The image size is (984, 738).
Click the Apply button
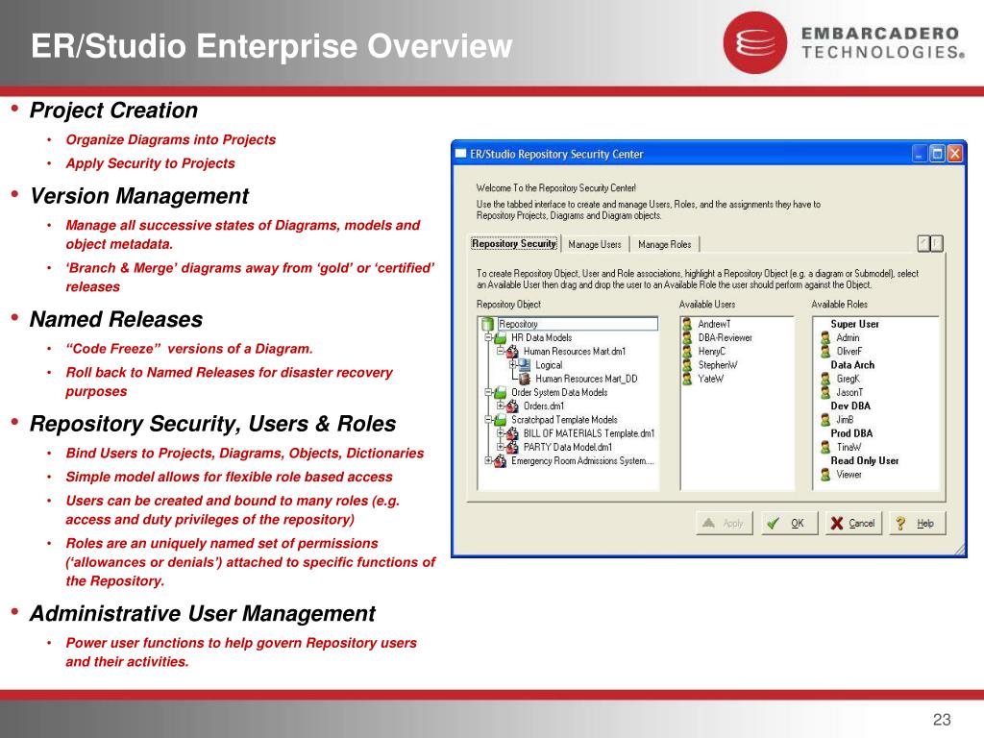[x=725, y=523]
